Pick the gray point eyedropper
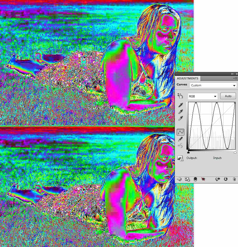The width and height of the screenshot is (238, 247). 180,112
